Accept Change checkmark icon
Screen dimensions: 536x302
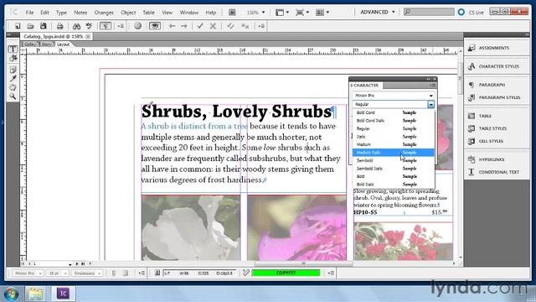pos(200,26)
